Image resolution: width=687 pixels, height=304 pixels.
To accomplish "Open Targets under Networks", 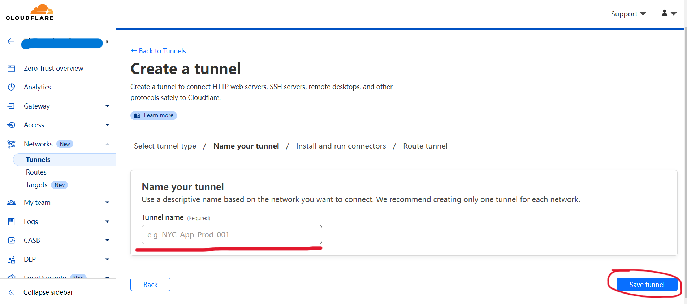I will [x=36, y=185].
